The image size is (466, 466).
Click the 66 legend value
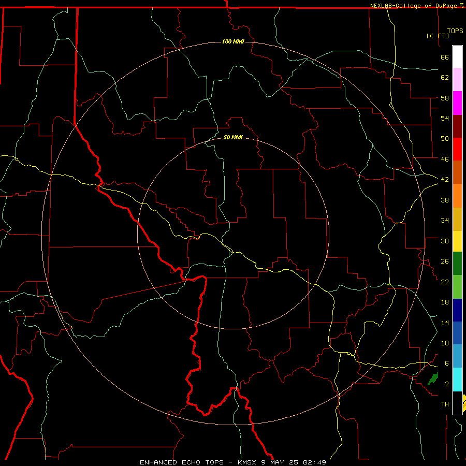point(445,57)
